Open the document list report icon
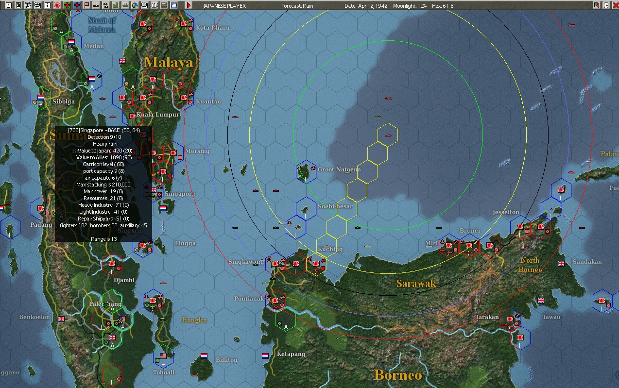The image size is (619, 388). click(x=18, y=5)
